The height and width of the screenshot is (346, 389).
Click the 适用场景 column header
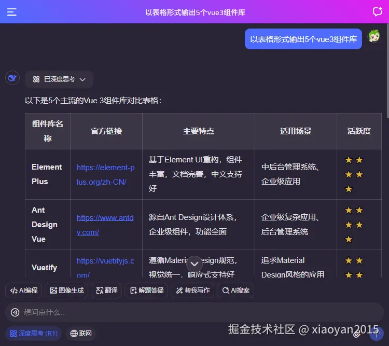pos(296,131)
